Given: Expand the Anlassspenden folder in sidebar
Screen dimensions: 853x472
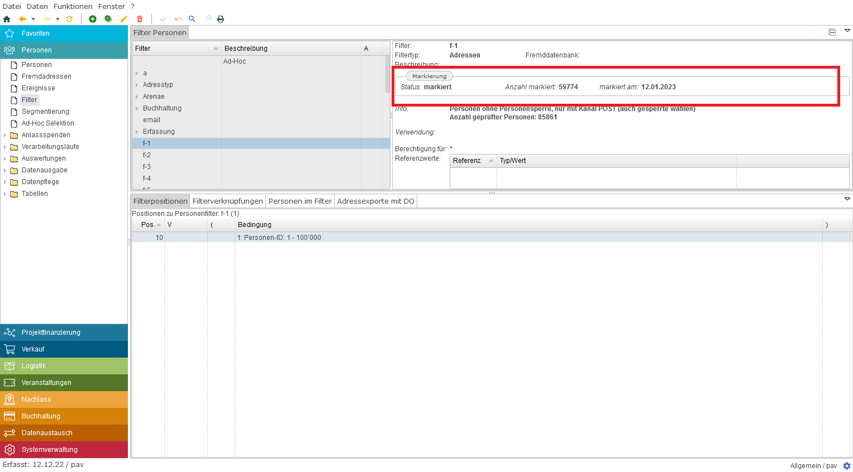Looking at the screenshot, I should (5, 135).
